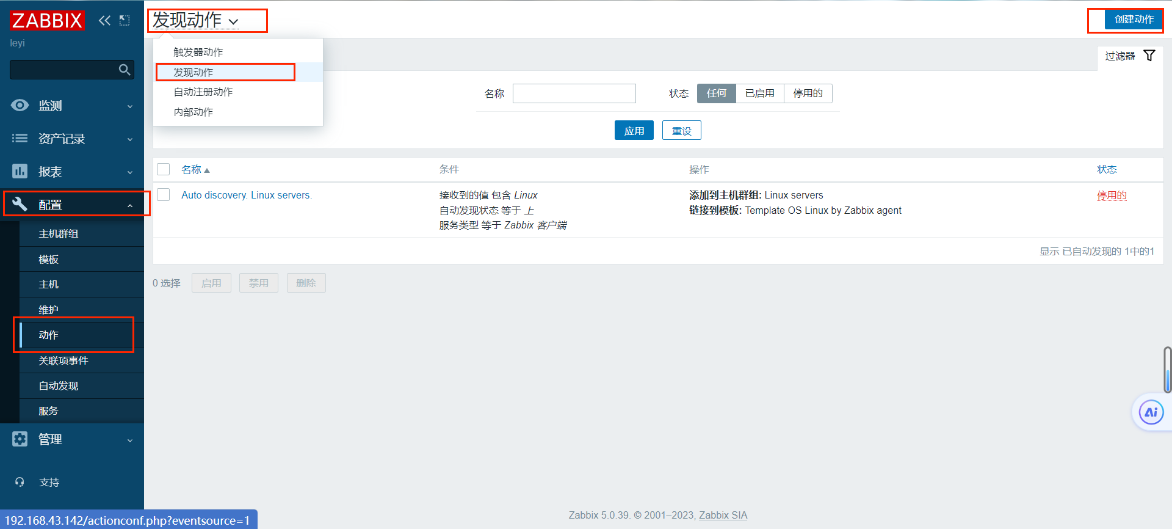Click the Reports bar chart icon

pos(20,171)
